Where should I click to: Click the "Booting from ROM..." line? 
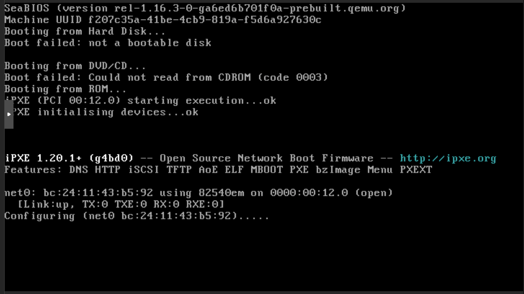pos(65,89)
